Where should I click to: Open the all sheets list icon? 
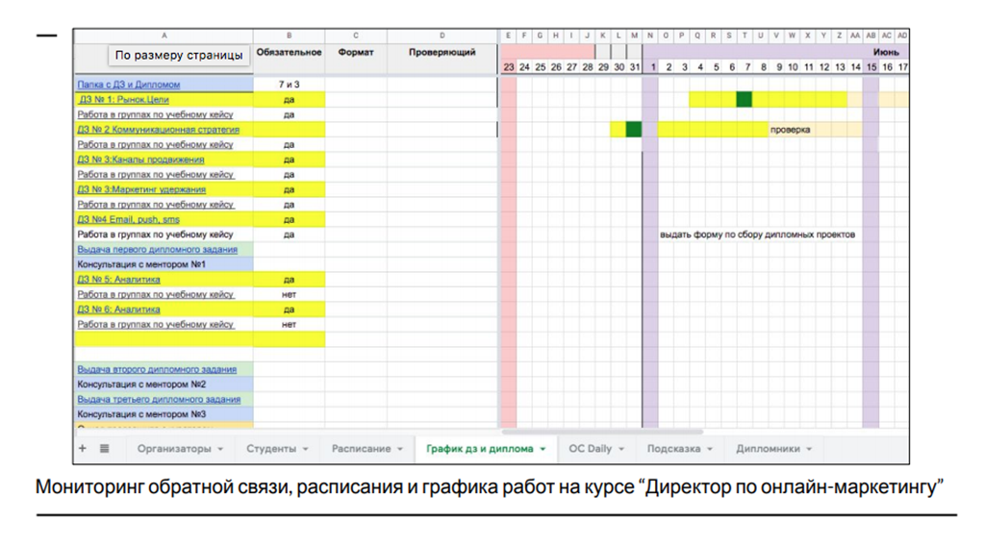point(104,449)
